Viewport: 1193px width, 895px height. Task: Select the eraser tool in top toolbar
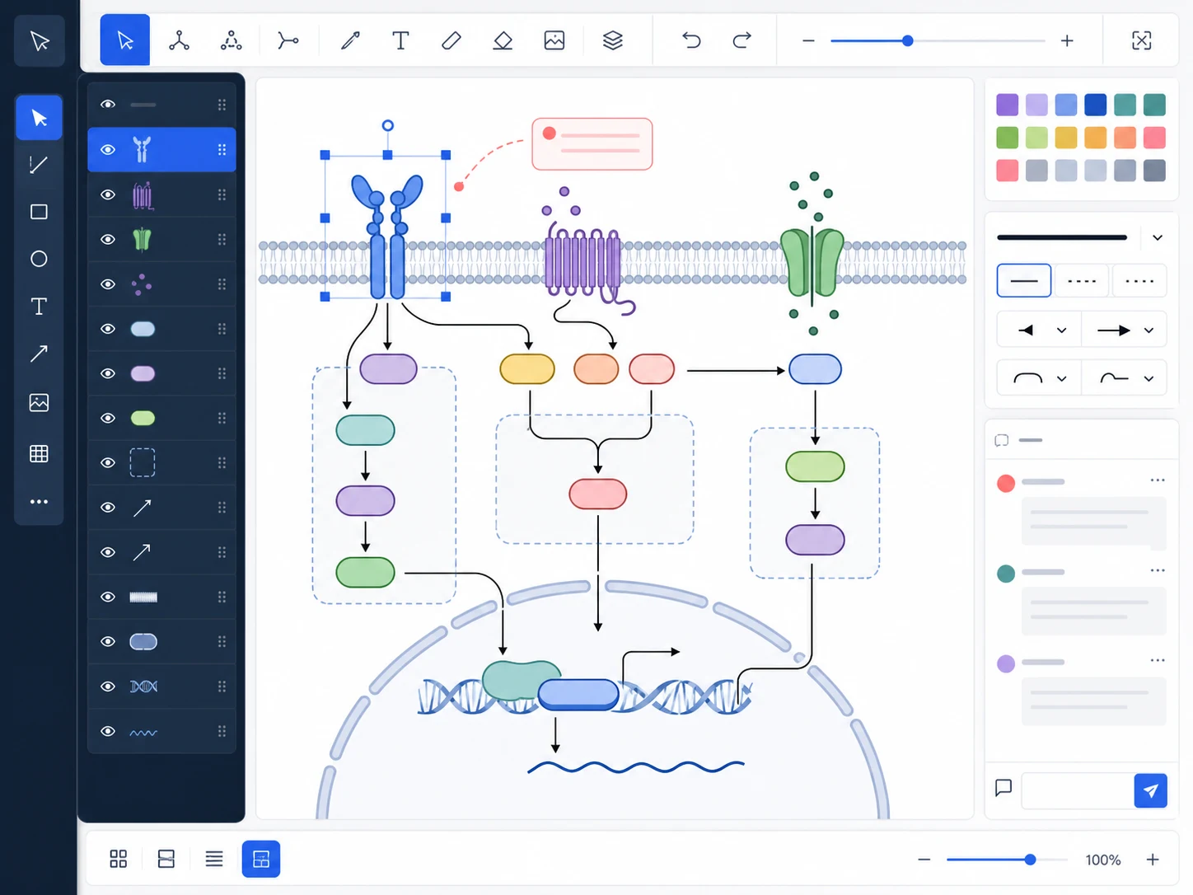[x=503, y=40]
